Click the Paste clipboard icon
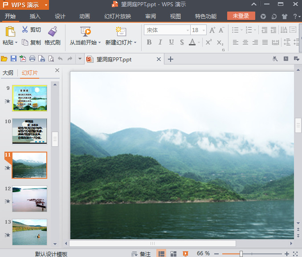302x257 pixels. pos(10,31)
